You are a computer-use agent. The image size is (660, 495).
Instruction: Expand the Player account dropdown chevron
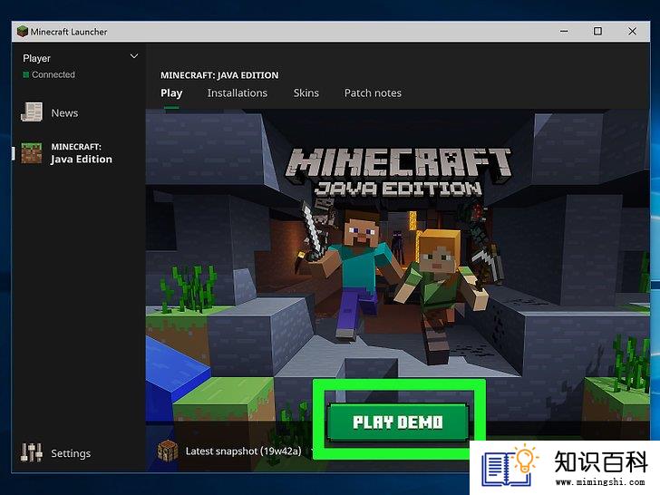pos(134,56)
